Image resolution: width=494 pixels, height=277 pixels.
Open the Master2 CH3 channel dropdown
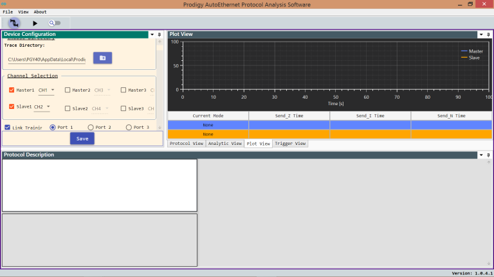(102, 90)
